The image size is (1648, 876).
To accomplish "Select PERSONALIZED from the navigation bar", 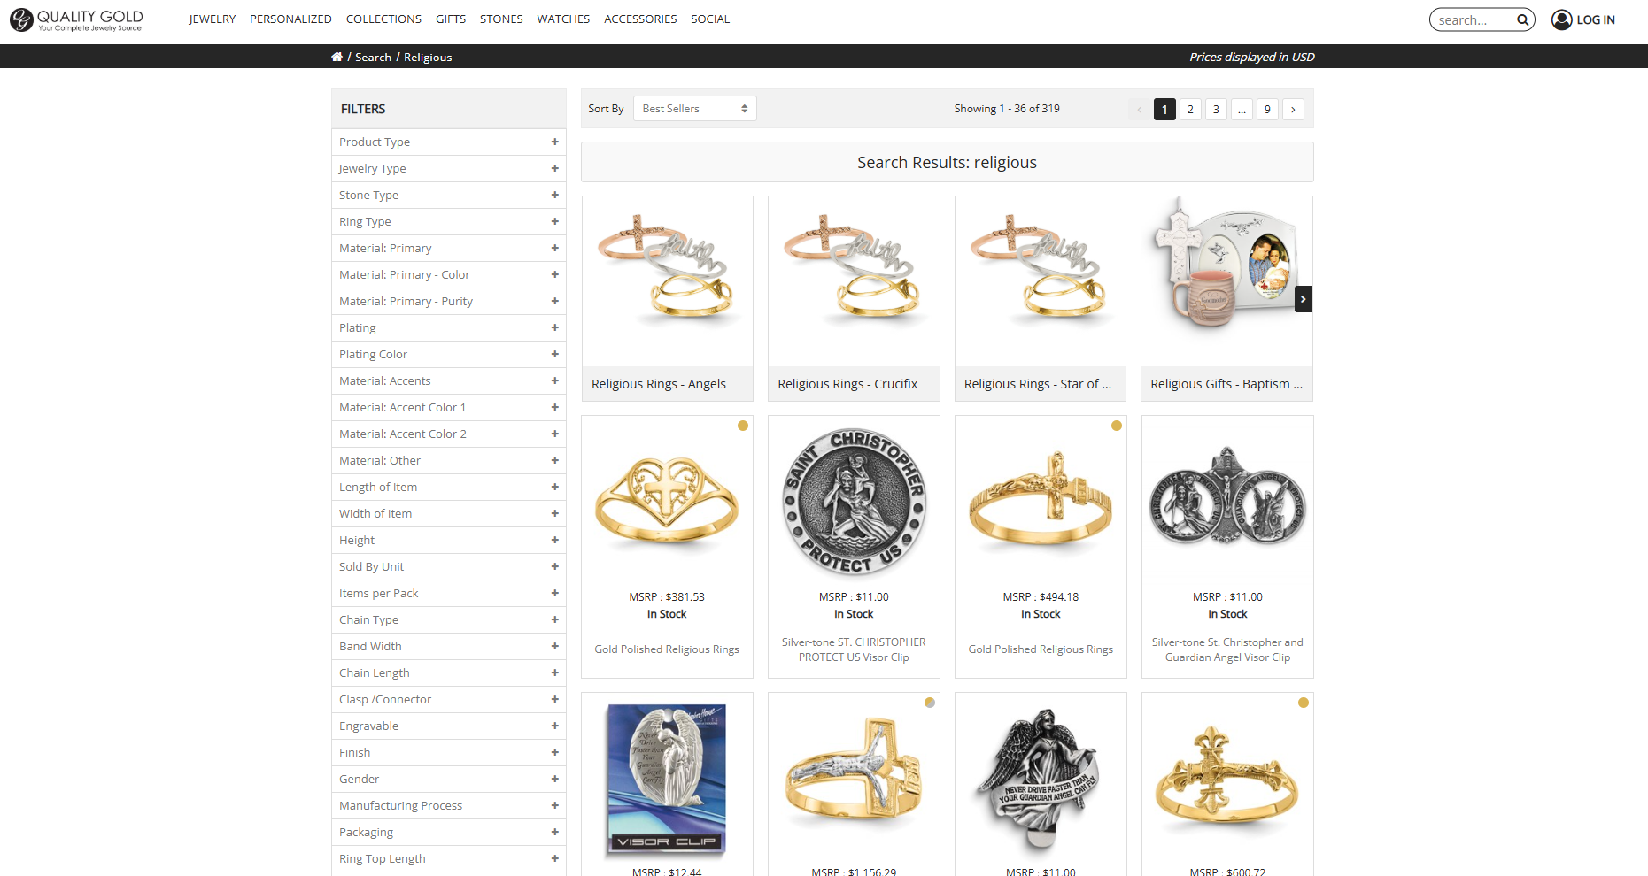I will click(x=290, y=19).
